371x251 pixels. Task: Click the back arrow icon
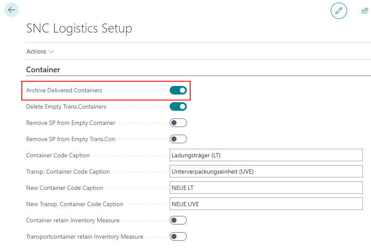[12, 10]
